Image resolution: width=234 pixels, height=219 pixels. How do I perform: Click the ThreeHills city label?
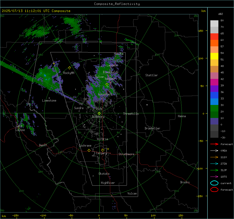131,114
